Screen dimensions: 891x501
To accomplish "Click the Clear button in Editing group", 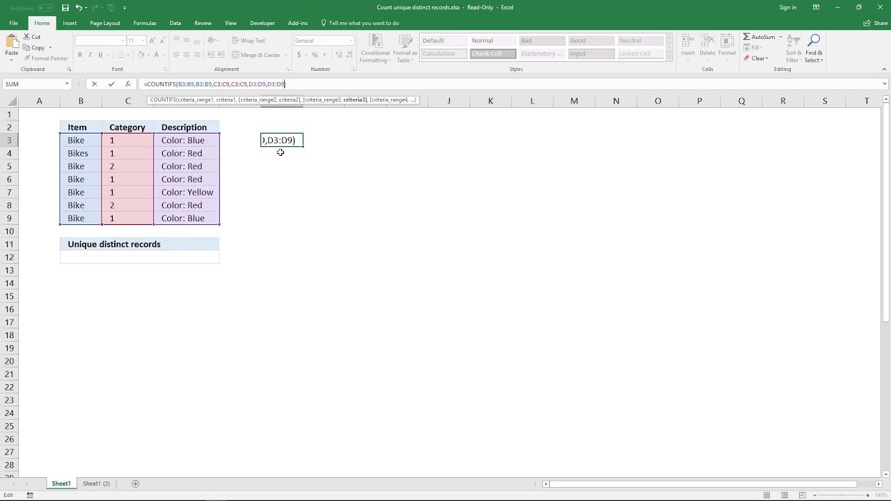I will pos(756,58).
